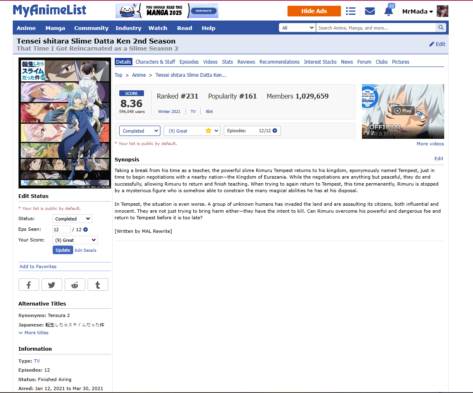Click TV link in Information Type

[x=37, y=361]
